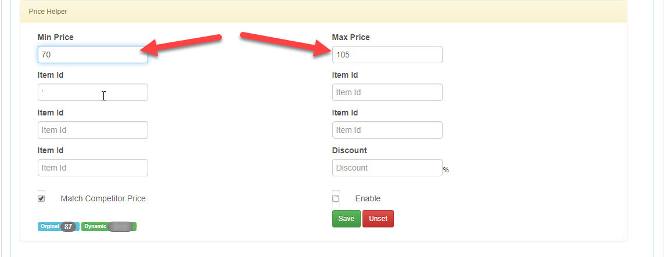668x257 pixels.
Task: Select the second Item Id field in left column
Action: 93,130
